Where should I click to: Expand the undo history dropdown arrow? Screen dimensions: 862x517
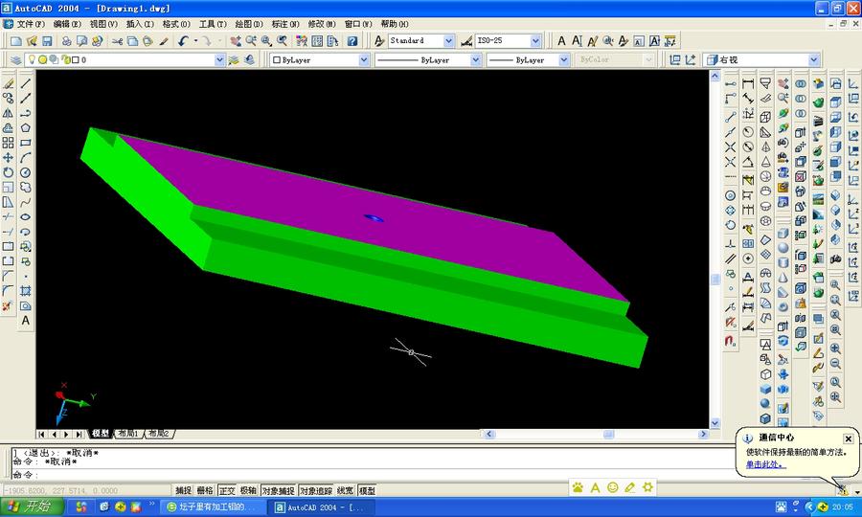(x=195, y=40)
